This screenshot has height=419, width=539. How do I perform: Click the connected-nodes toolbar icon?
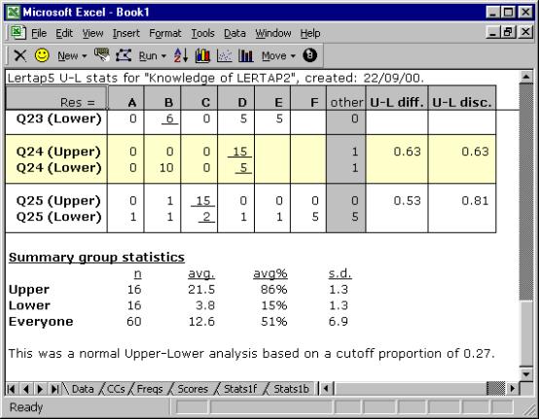[x=124, y=55]
